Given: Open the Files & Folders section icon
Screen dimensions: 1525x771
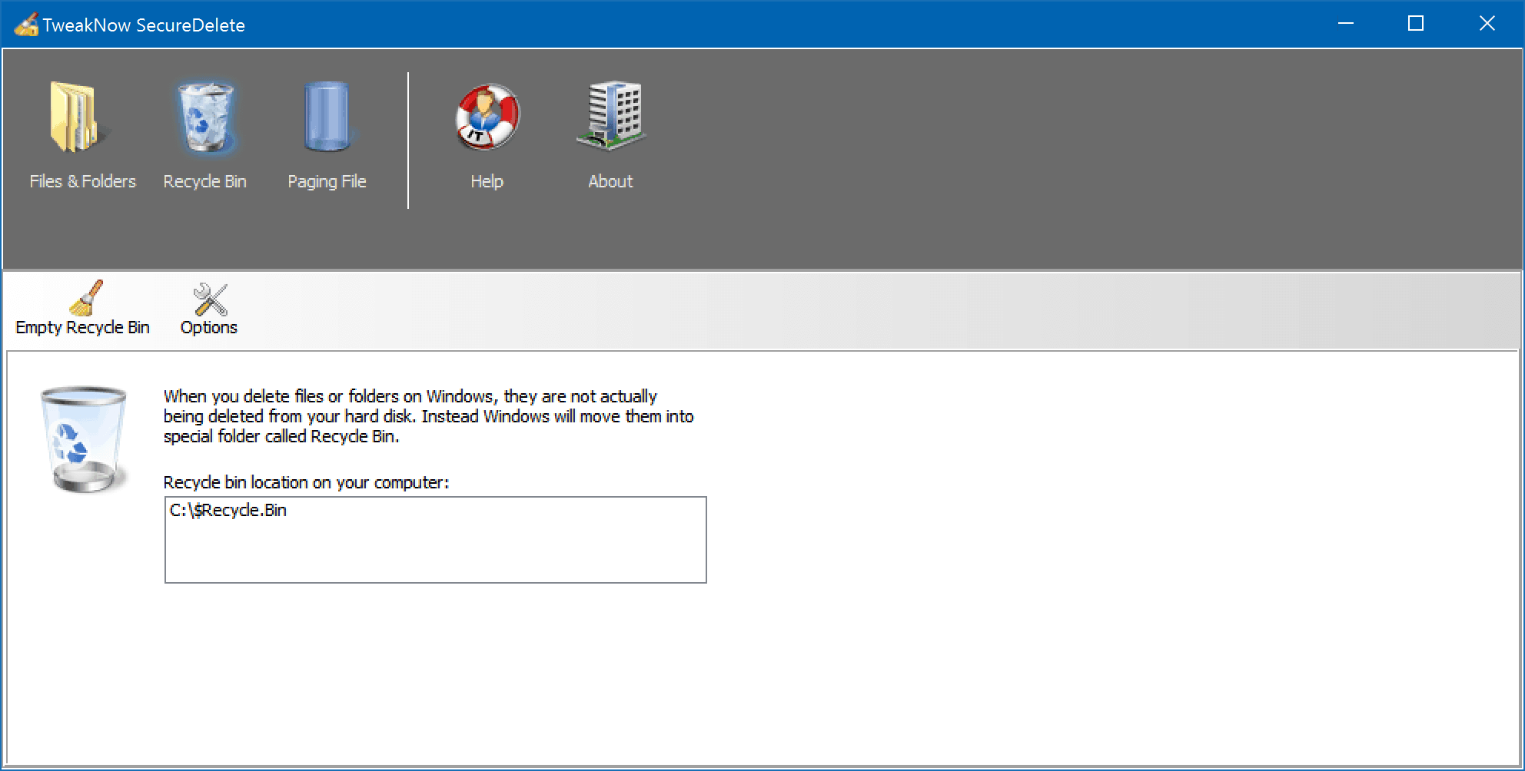Looking at the screenshot, I should pos(75,117).
